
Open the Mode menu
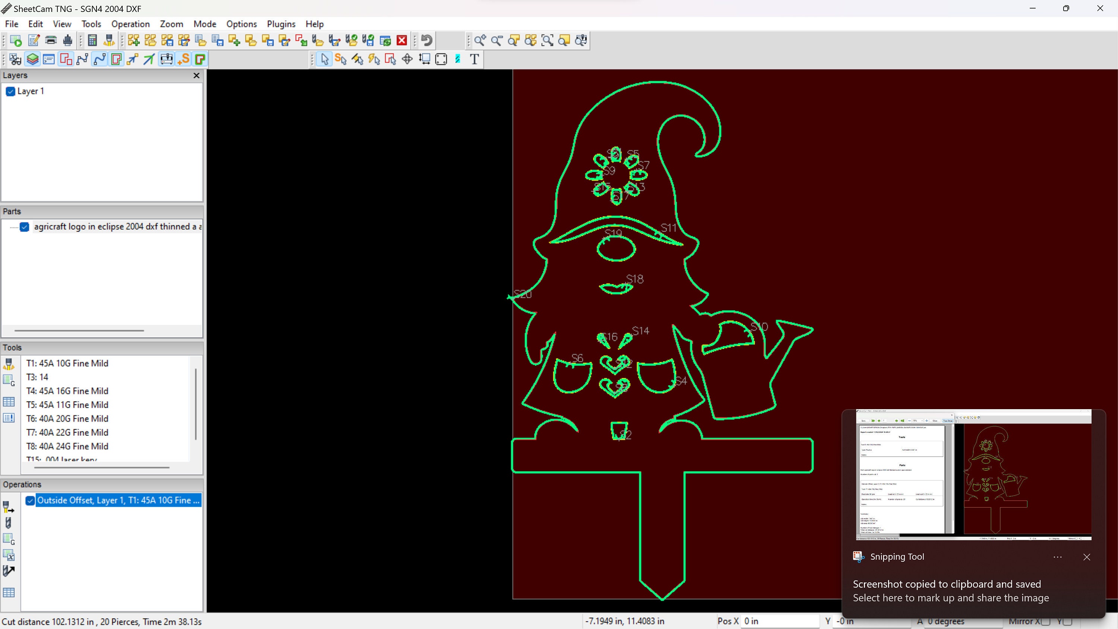point(205,24)
